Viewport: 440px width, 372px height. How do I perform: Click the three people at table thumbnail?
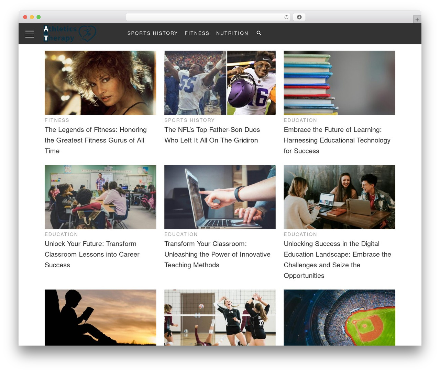click(x=339, y=197)
